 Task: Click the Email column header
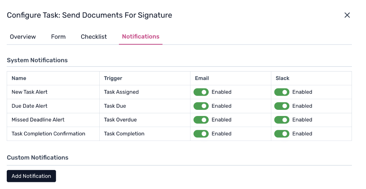pos(202,78)
